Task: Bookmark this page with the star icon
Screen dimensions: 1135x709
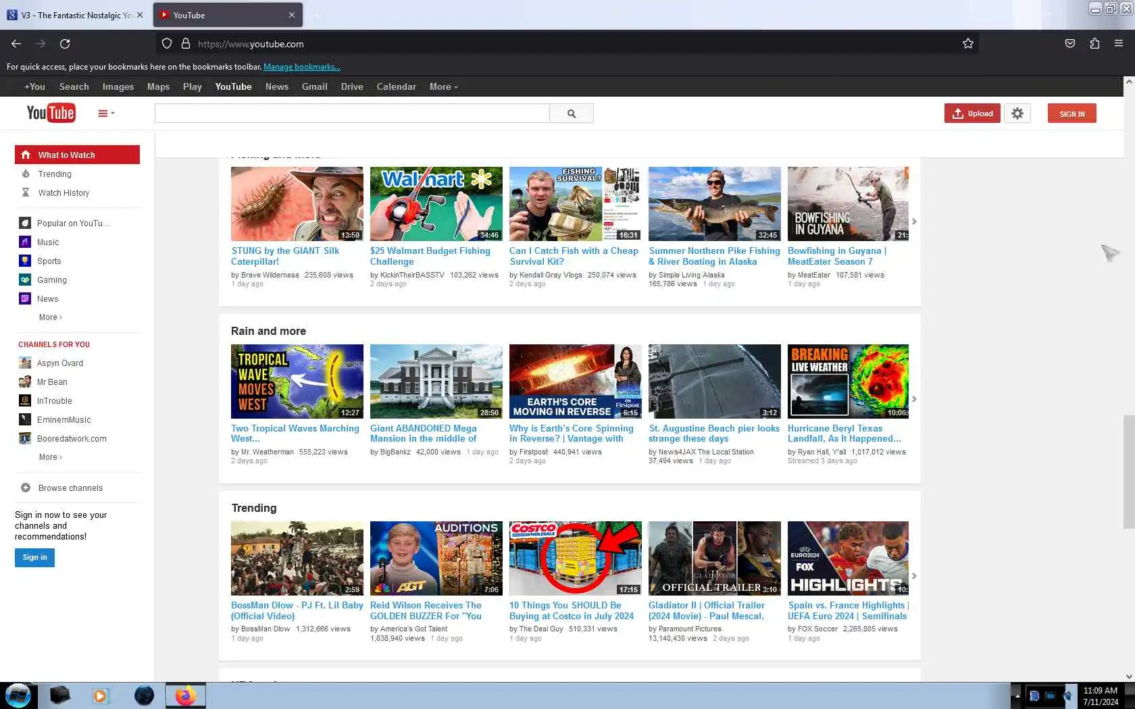Action: point(968,44)
